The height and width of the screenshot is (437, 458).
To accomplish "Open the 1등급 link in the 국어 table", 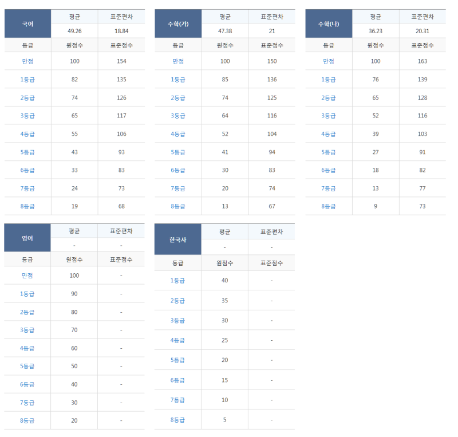I will click(x=27, y=80).
